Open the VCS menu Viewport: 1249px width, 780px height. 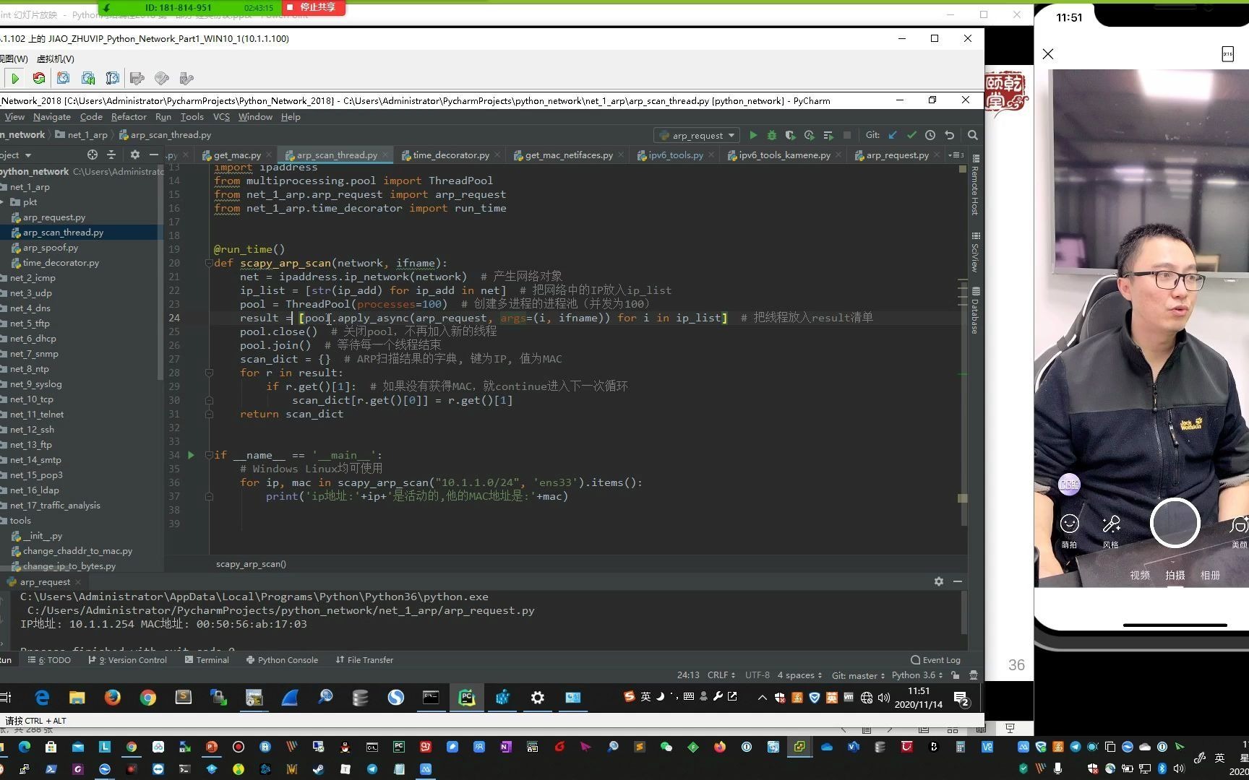[x=221, y=117]
